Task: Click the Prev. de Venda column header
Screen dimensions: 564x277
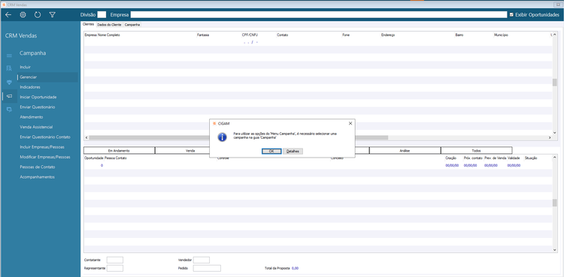Action: [496, 158]
